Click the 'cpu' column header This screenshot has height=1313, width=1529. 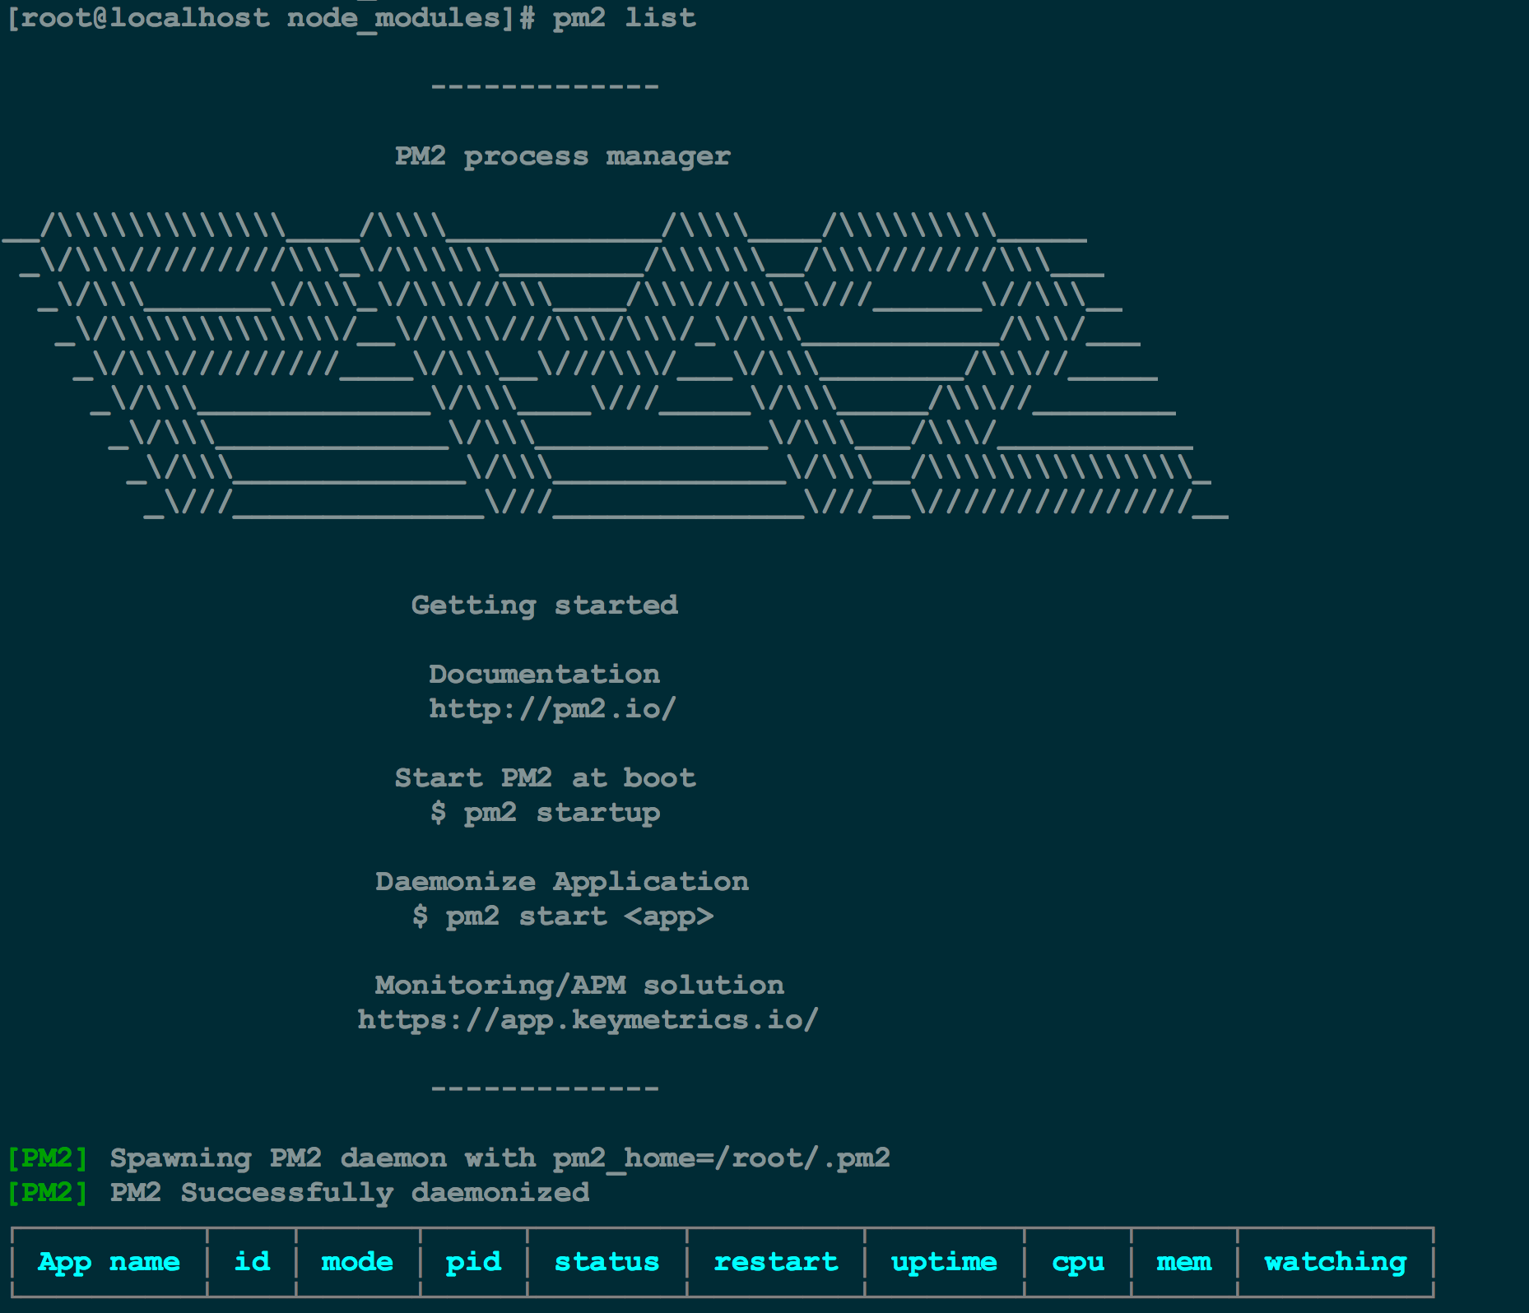[x=1078, y=1264]
